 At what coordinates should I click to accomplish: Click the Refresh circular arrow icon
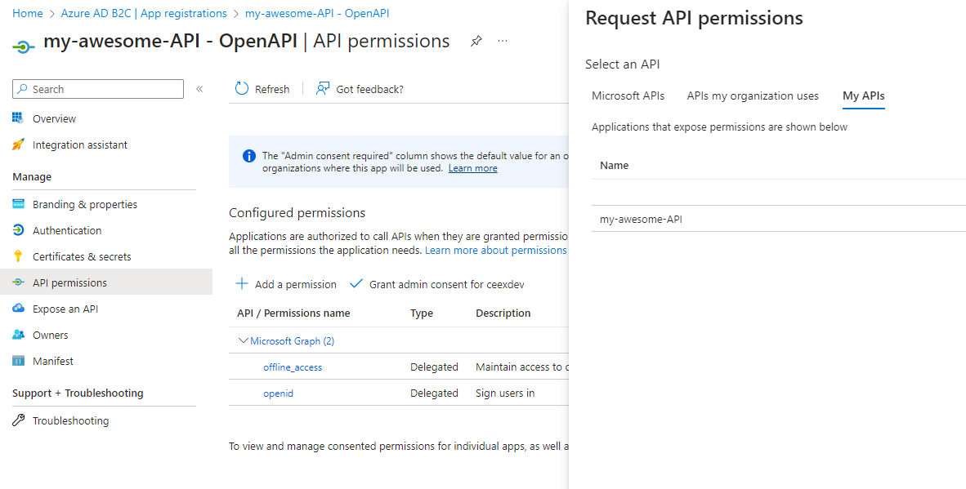tap(242, 89)
